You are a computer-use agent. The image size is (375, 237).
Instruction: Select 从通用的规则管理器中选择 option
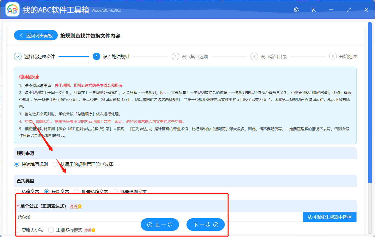click(x=55, y=164)
